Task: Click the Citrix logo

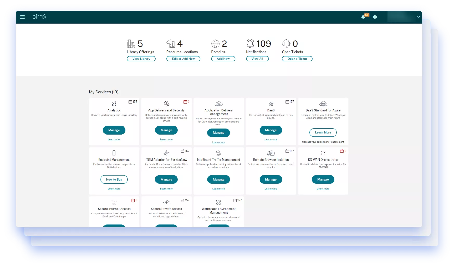Action: 39,17
